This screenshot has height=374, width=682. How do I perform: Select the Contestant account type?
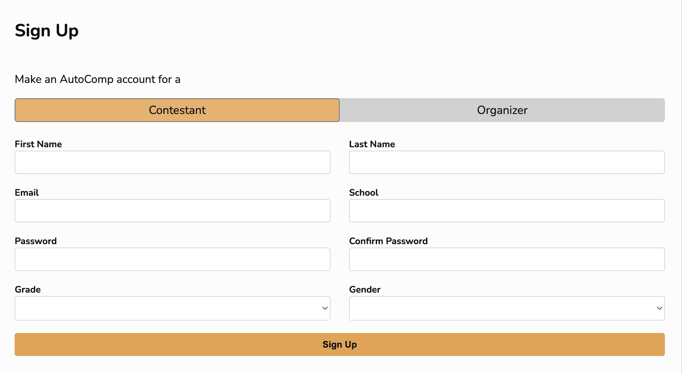[177, 110]
